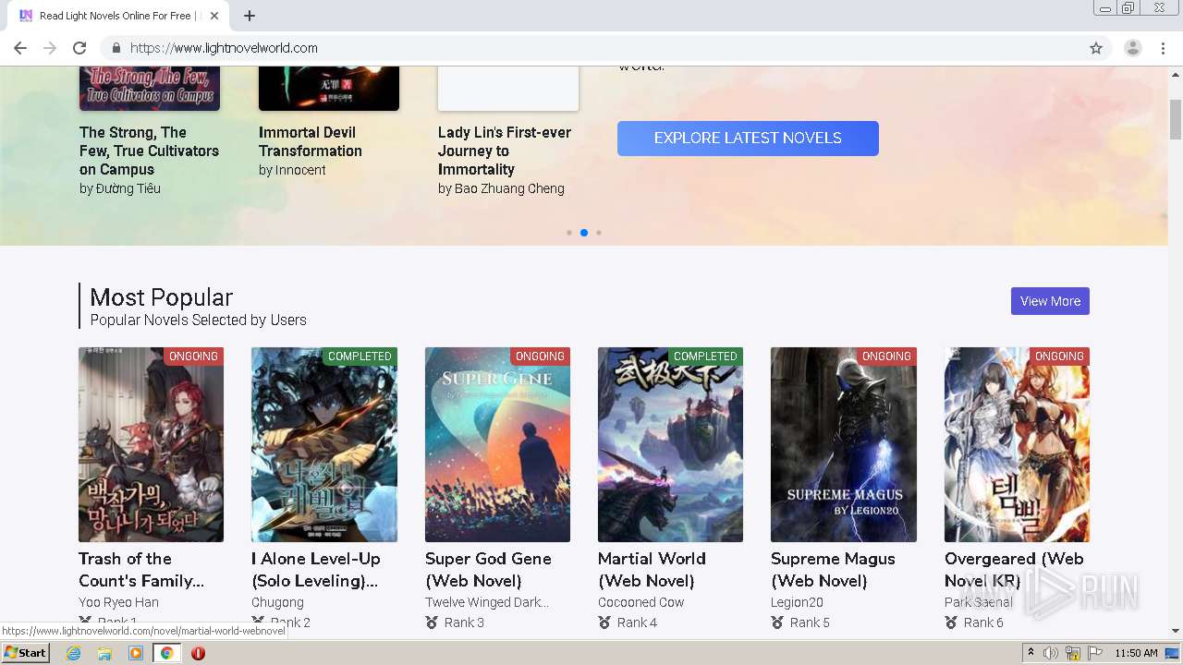This screenshot has width=1183, height=665.
Task: Click the 11:50 AM system clock
Action: [x=1136, y=653]
